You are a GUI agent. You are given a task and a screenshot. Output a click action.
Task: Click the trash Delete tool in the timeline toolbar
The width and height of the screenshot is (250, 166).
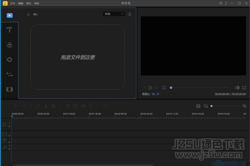click(54, 106)
